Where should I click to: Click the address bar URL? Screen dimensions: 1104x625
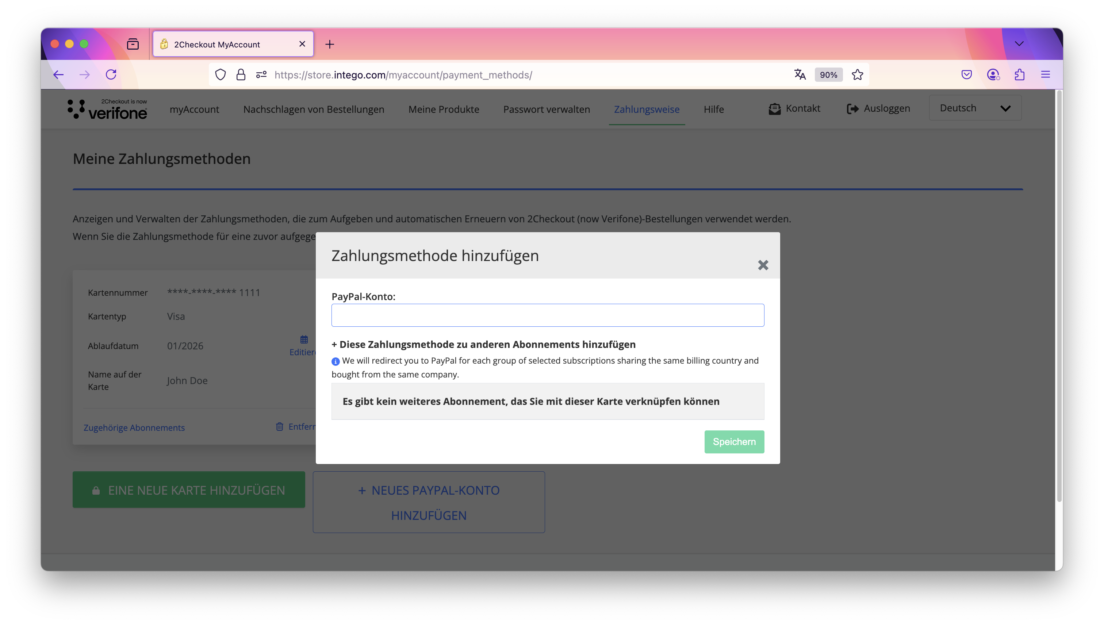403,75
